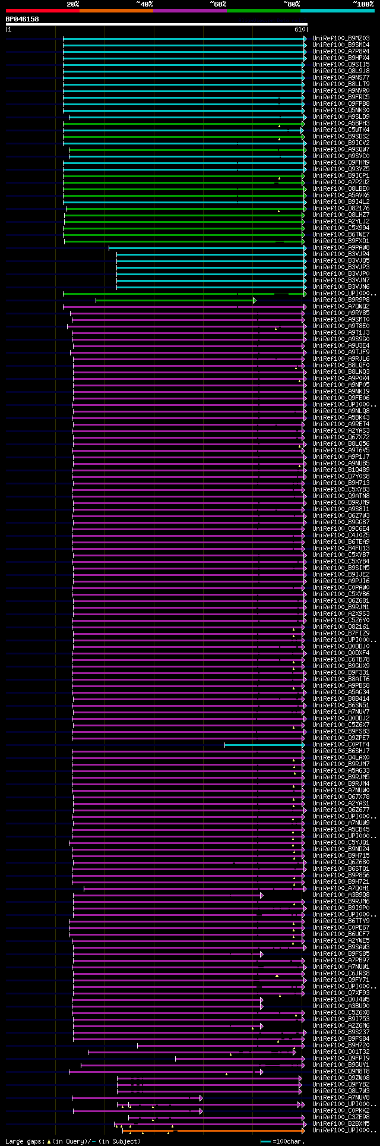Select hit label UniRef100_A7QWQ2
This screenshot has width=380, height=1146.
click(x=342, y=306)
